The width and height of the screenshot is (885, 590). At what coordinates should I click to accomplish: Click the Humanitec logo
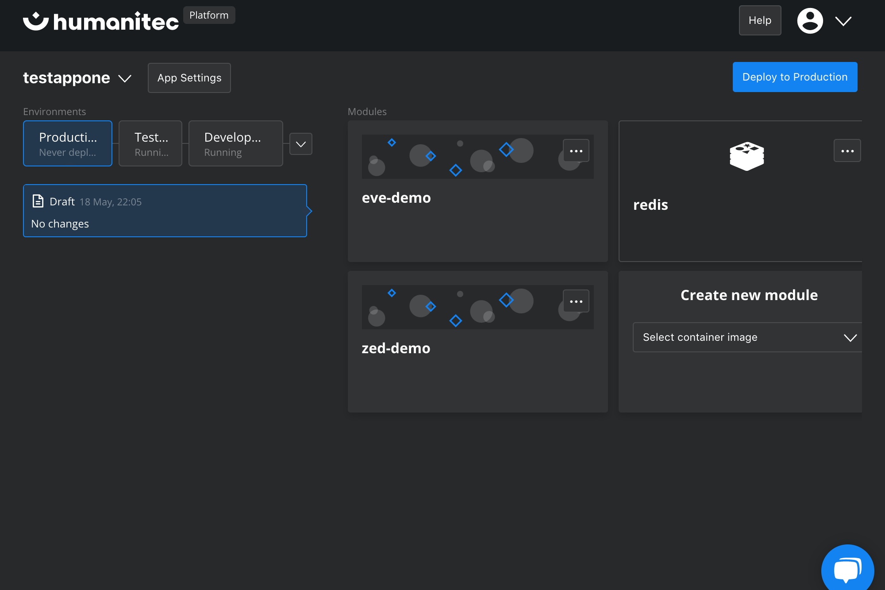(x=101, y=21)
